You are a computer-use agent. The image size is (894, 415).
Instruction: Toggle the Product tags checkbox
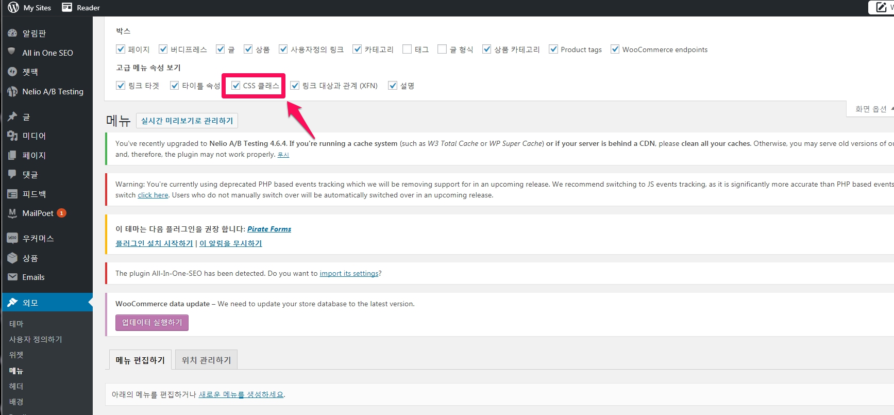coord(553,49)
